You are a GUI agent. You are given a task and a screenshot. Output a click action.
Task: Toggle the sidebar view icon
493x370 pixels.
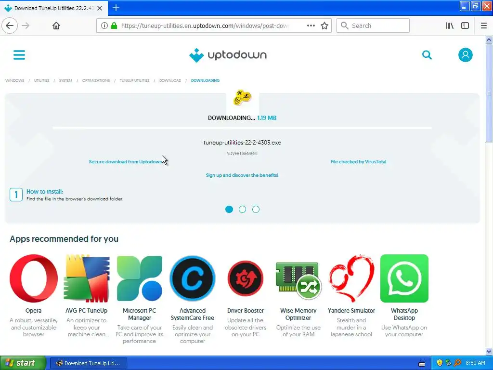[x=465, y=26]
